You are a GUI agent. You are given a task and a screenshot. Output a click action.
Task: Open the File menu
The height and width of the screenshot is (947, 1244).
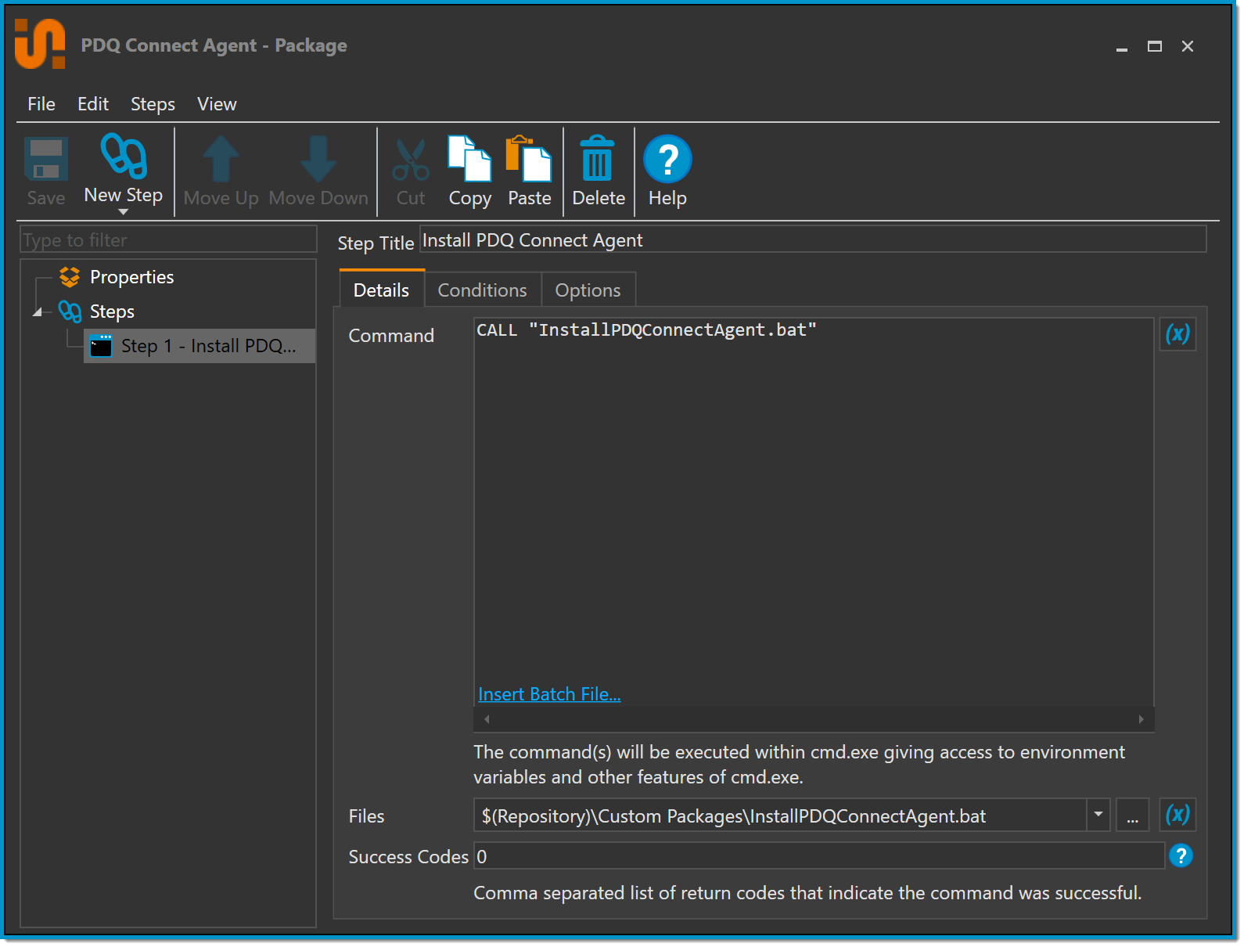[41, 104]
